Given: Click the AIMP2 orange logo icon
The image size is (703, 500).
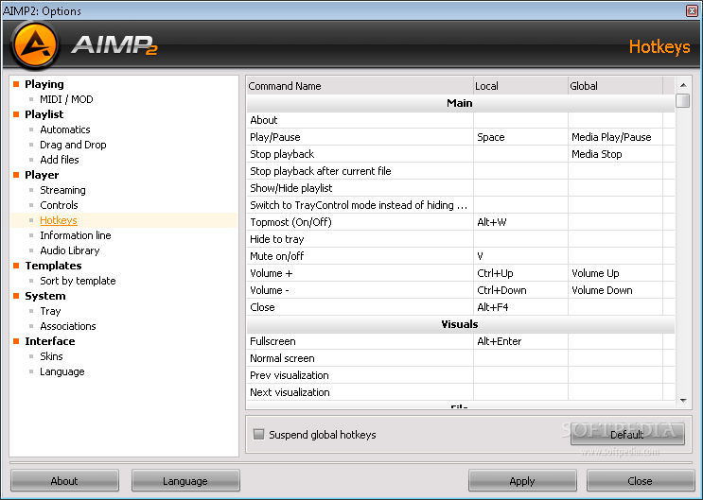Looking at the screenshot, I should (35, 44).
